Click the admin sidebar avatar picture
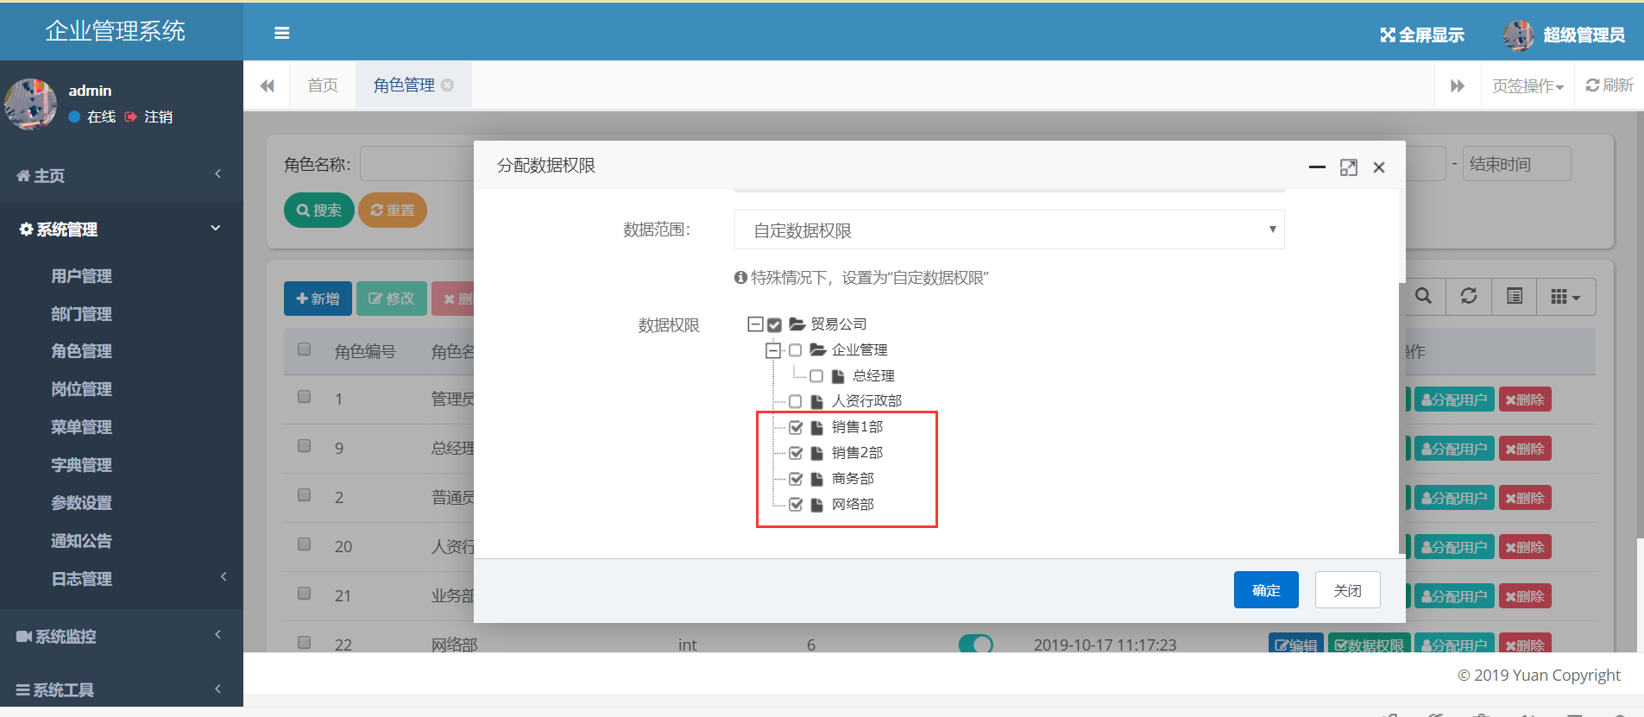The image size is (1644, 717). pyautogui.click(x=31, y=104)
